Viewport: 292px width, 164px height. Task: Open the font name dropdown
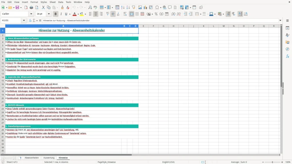31,14
